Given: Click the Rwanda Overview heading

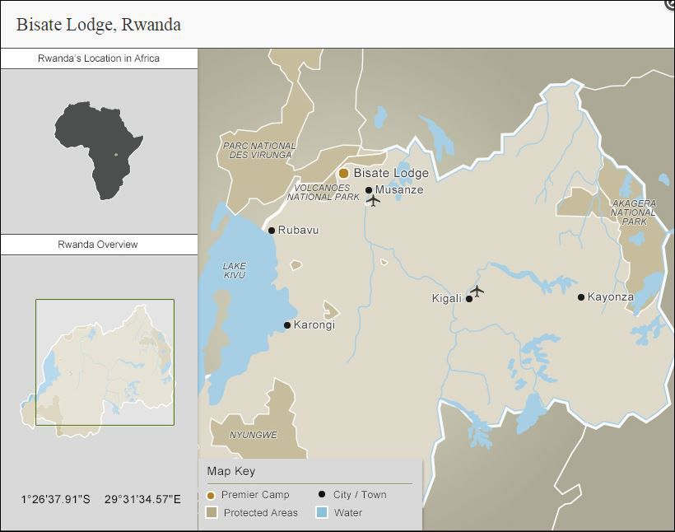Looking at the screenshot, I should tap(98, 245).
